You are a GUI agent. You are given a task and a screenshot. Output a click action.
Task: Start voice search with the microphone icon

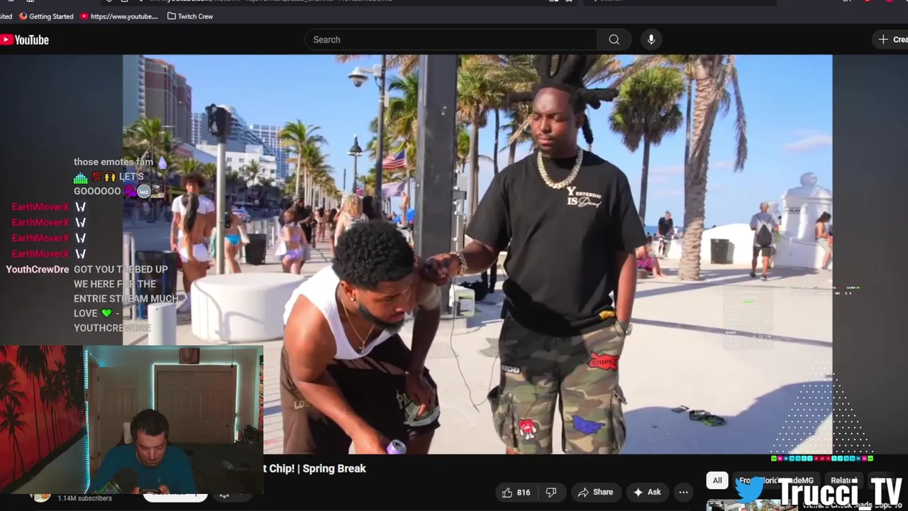pyautogui.click(x=651, y=40)
